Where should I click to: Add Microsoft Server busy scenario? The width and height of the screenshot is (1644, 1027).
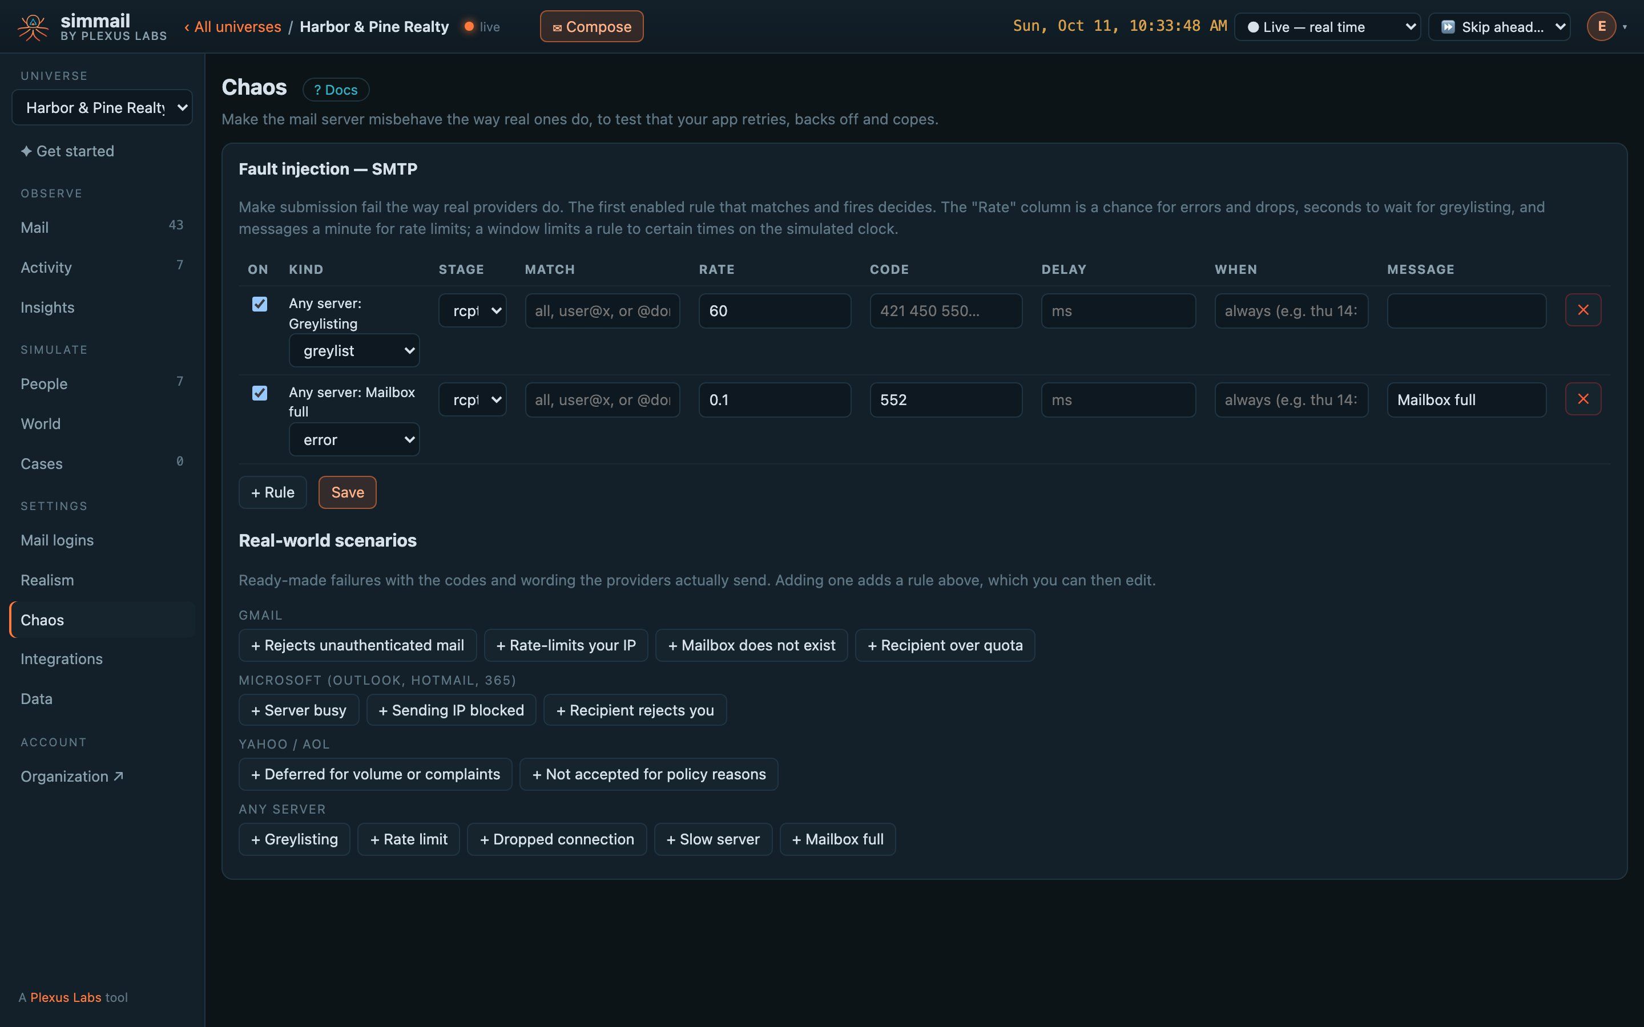298,710
